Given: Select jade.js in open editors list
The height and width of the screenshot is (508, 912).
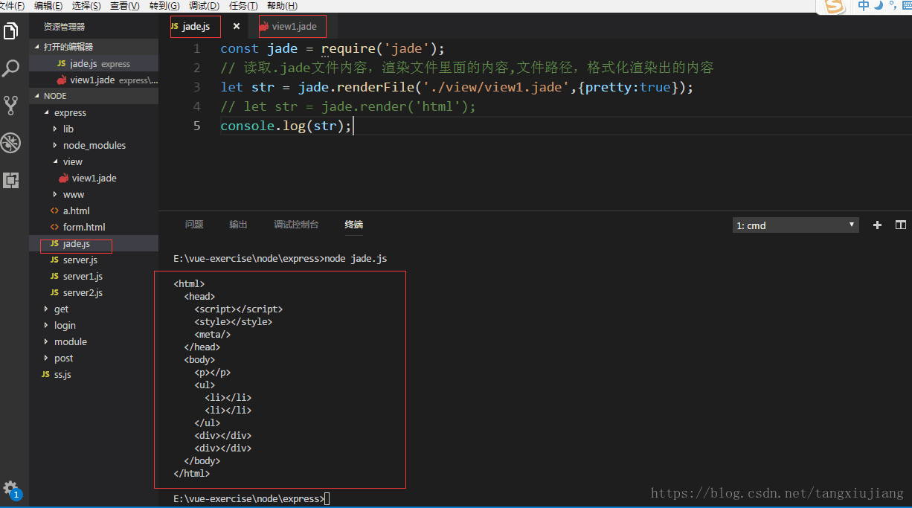Looking at the screenshot, I should pos(94,63).
